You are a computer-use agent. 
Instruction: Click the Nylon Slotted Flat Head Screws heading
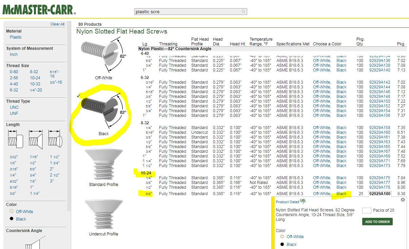[122, 32]
